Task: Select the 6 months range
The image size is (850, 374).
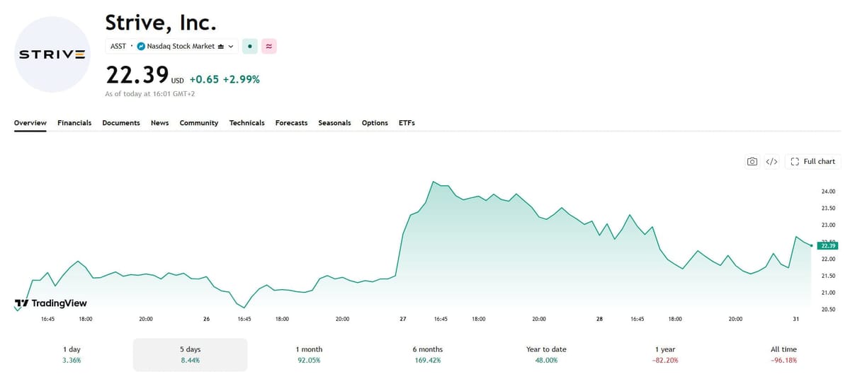Action: pos(427,354)
